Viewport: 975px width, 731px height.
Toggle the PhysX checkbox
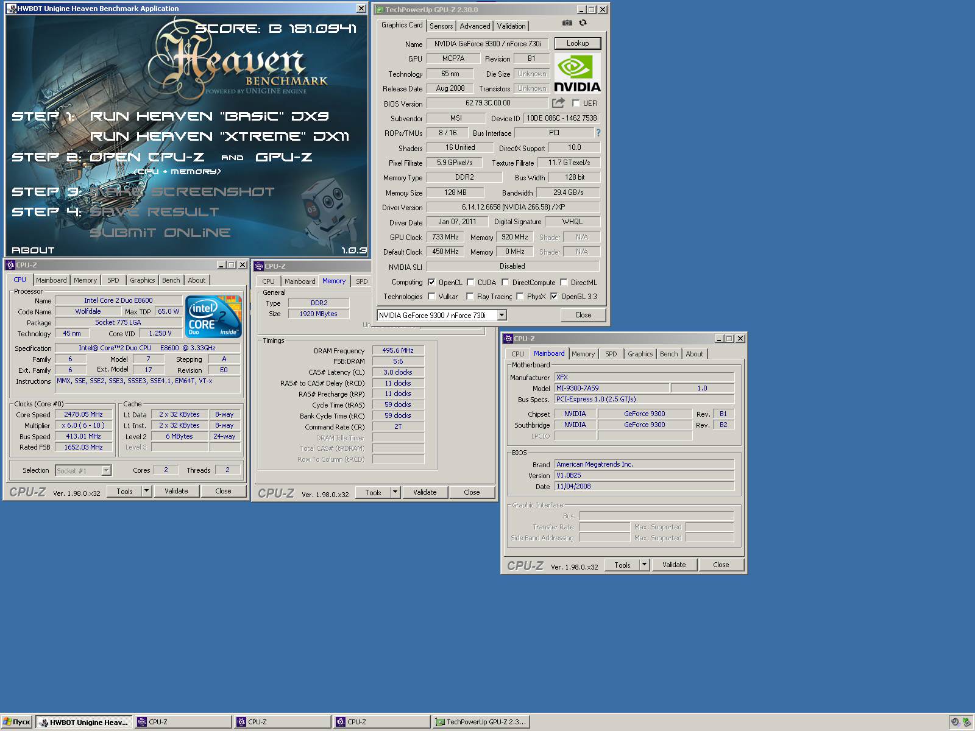point(520,297)
